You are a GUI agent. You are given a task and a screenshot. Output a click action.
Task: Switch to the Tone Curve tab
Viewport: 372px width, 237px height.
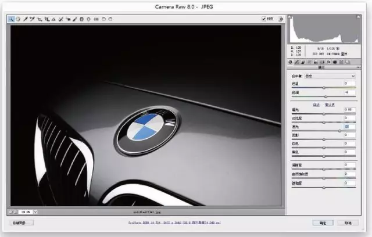[x=296, y=62]
